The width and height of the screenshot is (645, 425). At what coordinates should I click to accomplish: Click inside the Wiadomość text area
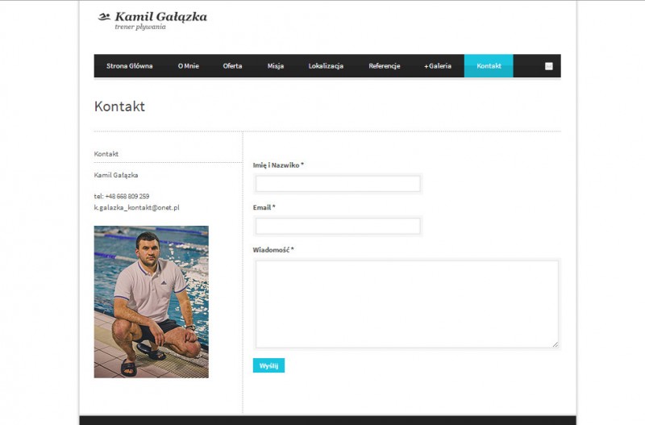406,303
